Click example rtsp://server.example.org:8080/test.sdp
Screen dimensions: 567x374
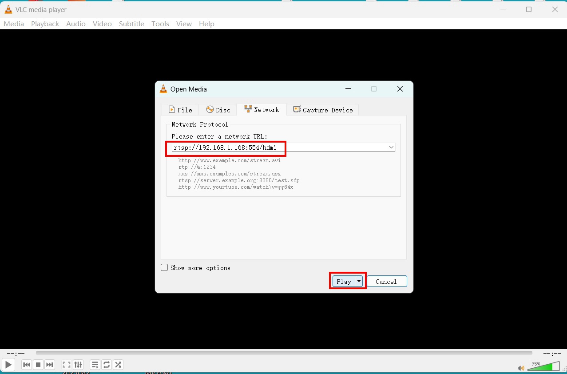pyautogui.click(x=239, y=180)
